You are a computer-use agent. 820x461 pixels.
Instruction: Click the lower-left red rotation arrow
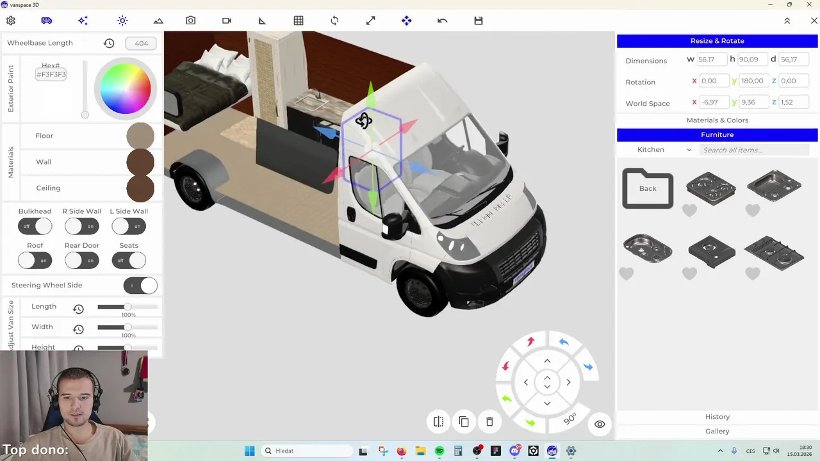tap(505, 366)
